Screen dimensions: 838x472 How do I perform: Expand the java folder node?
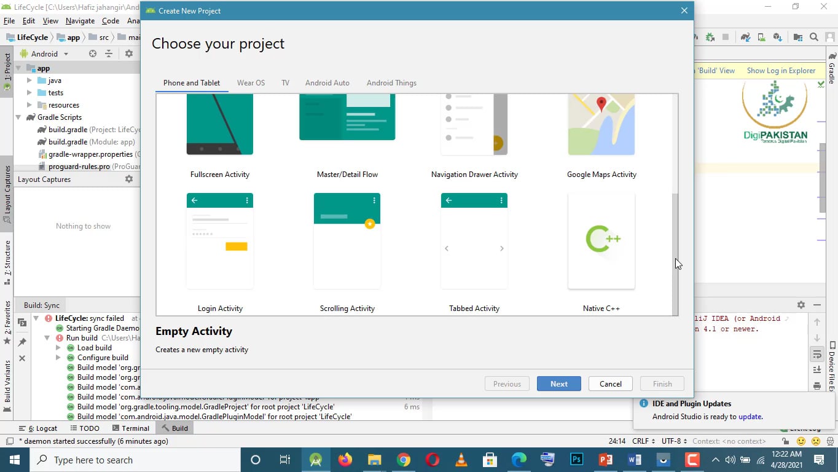pyautogui.click(x=29, y=81)
